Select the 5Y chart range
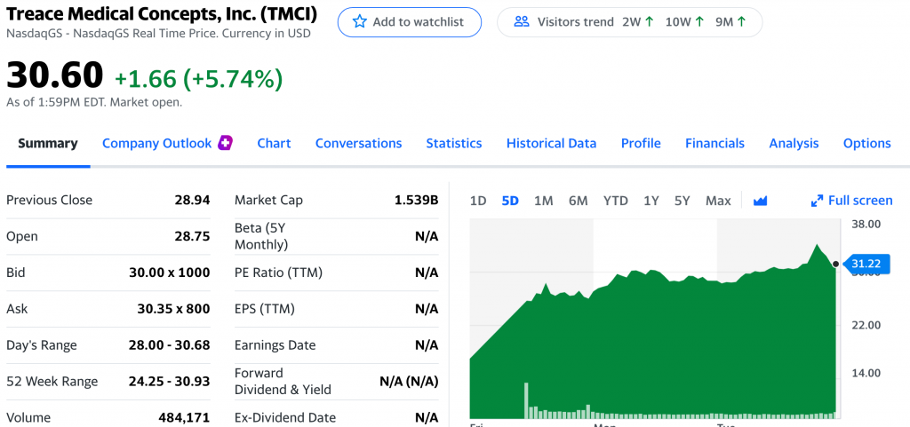 tap(682, 201)
